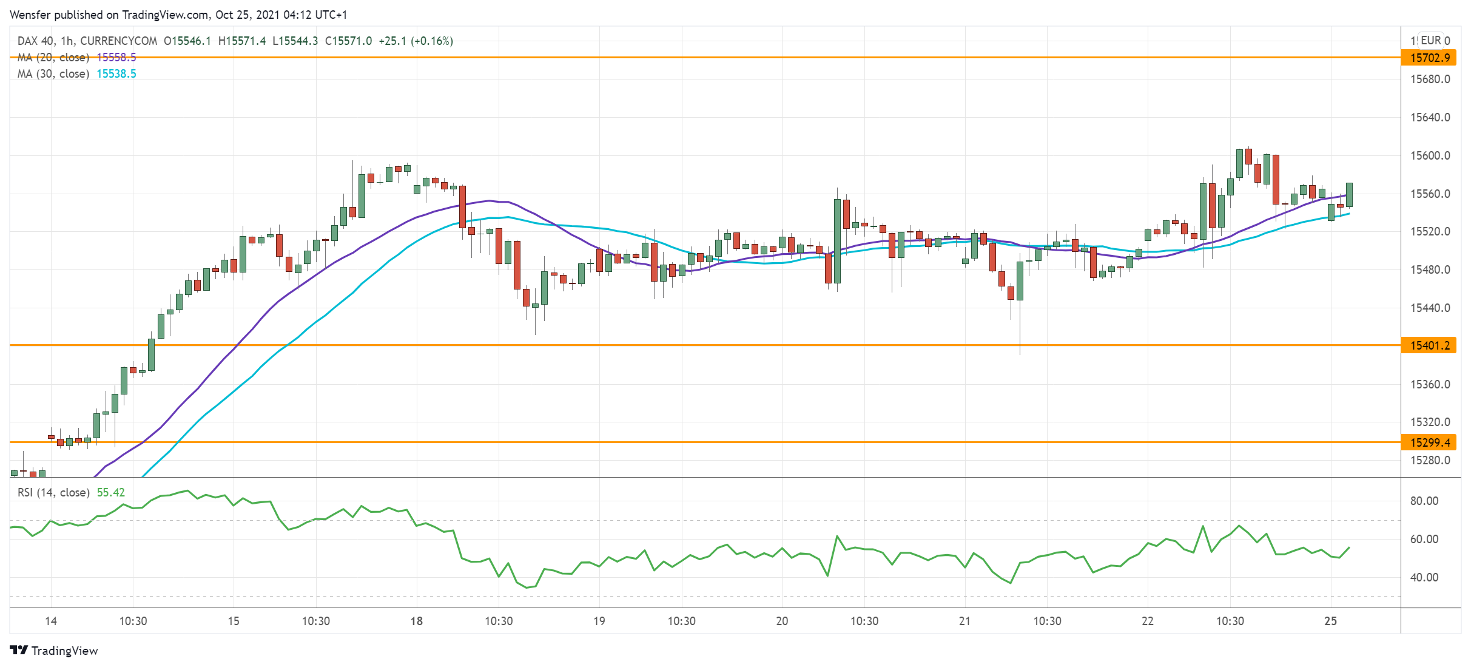Click the last green candle near date 25
The width and height of the screenshot is (1471, 667).
(1349, 195)
